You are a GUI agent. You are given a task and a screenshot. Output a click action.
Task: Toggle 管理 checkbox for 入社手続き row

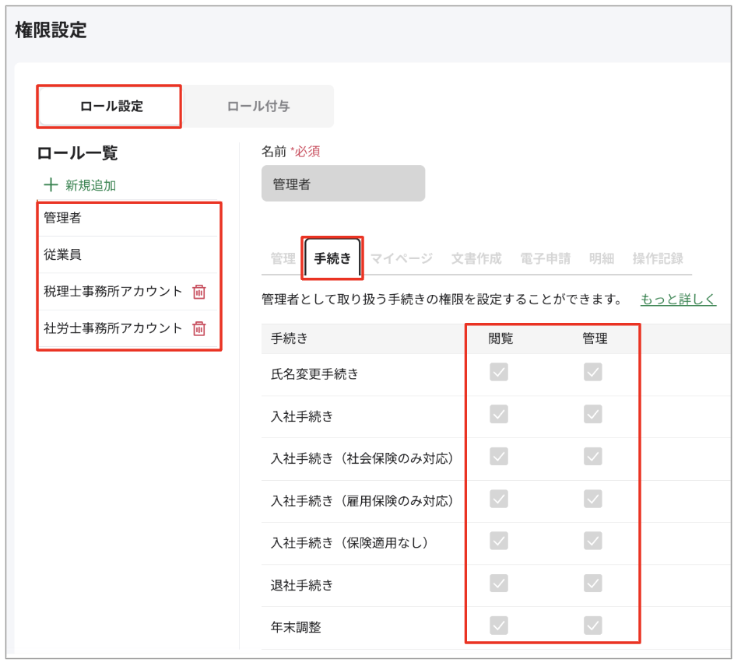pos(592,414)
